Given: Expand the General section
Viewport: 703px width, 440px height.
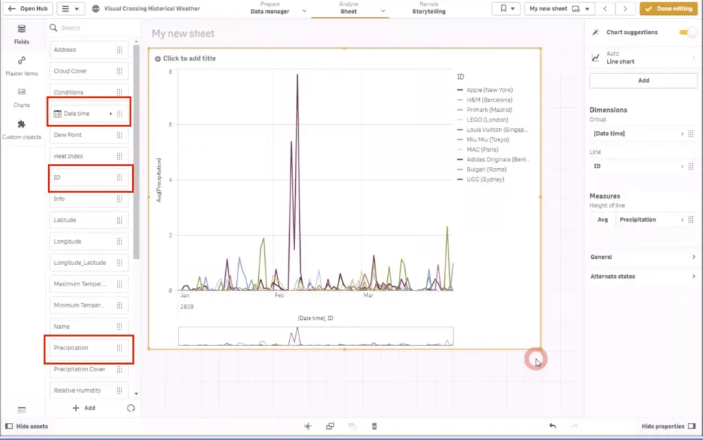Looking at the screenshot, I should point(643,257).
